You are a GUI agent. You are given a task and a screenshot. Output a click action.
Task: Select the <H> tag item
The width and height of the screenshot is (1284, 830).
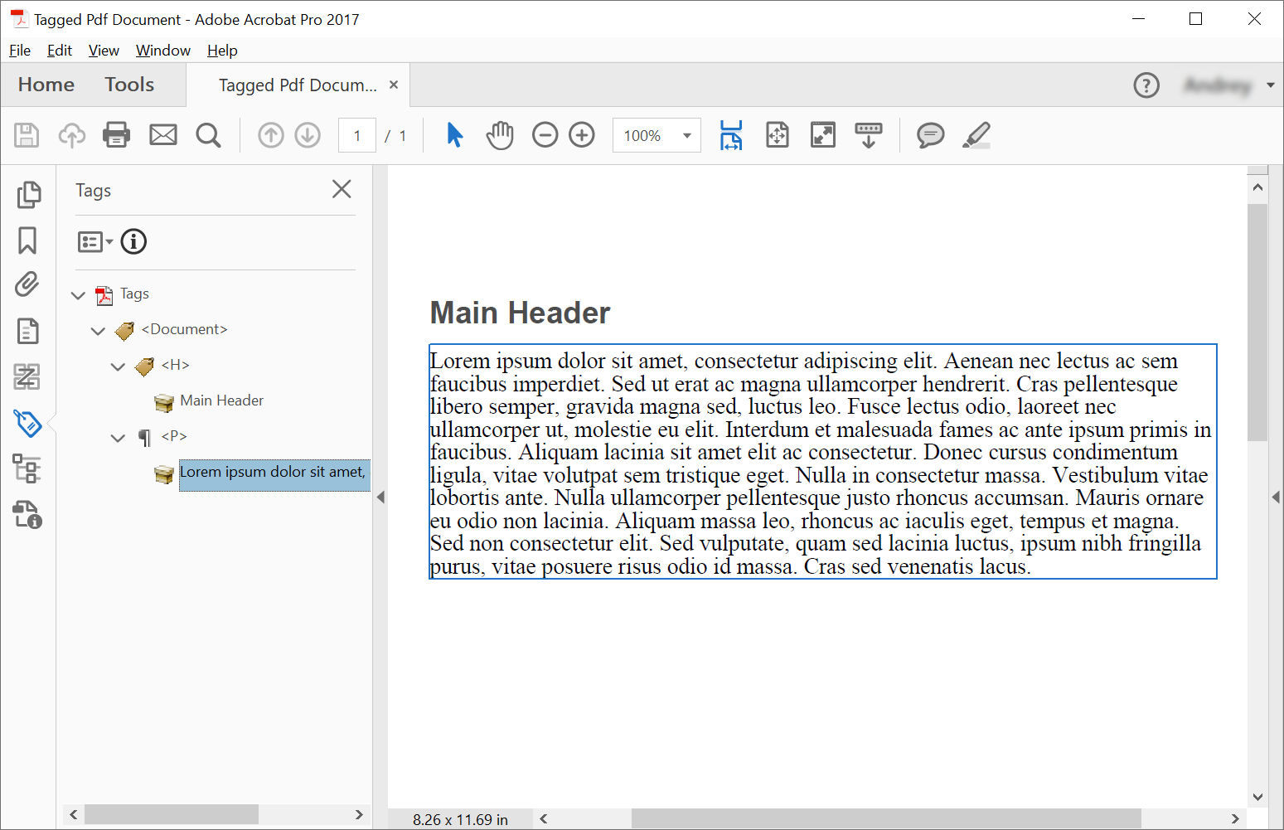(x=175, y=365)
